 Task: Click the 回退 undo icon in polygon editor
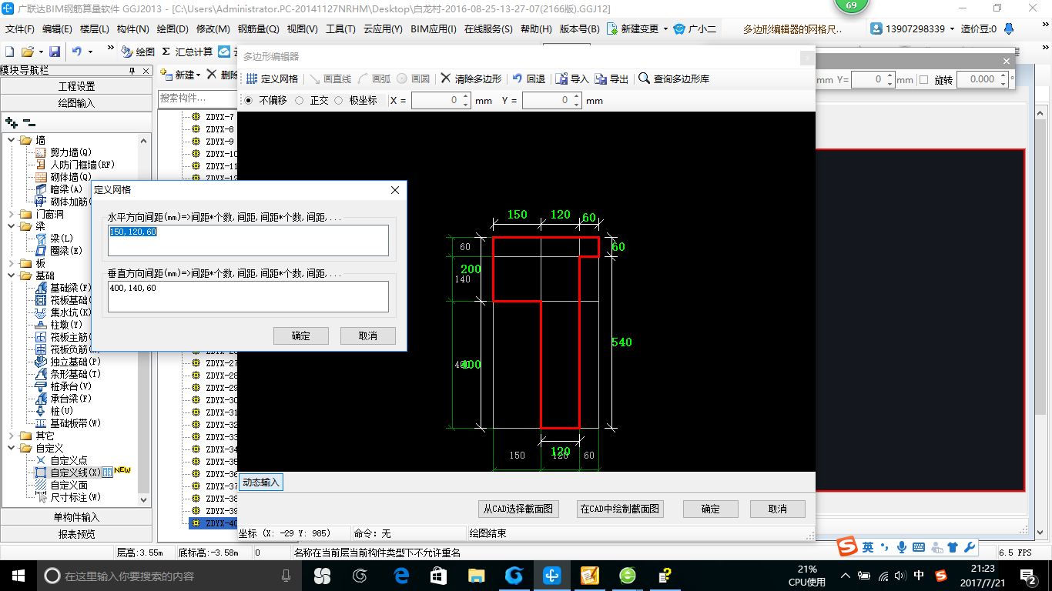pyautogui.click(x=518, y=78)
